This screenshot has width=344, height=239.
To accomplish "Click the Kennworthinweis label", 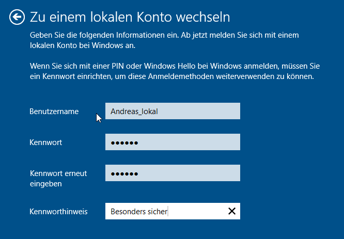I will (x=58, y=212).
